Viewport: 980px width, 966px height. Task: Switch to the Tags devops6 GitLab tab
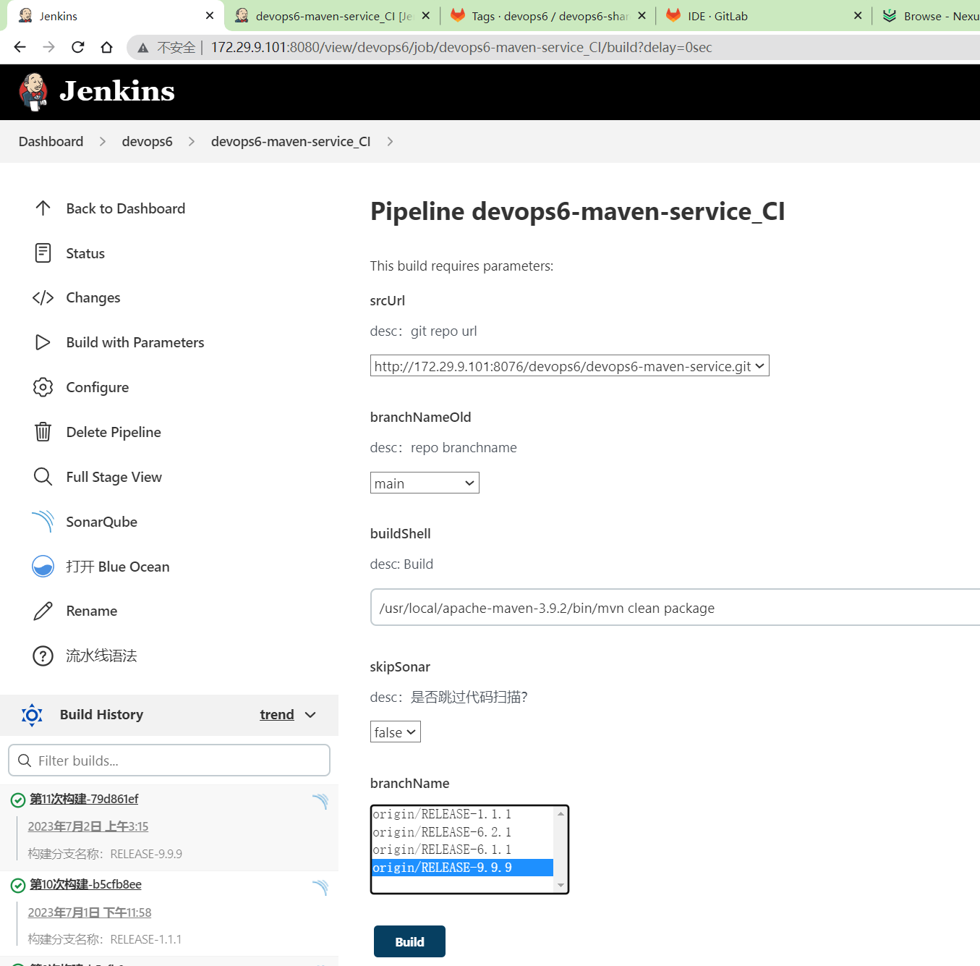[x=548, y=16]
